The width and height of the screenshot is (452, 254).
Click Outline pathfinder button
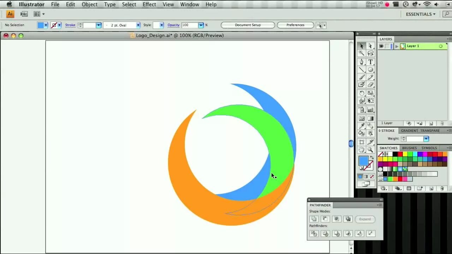(359, 234)
